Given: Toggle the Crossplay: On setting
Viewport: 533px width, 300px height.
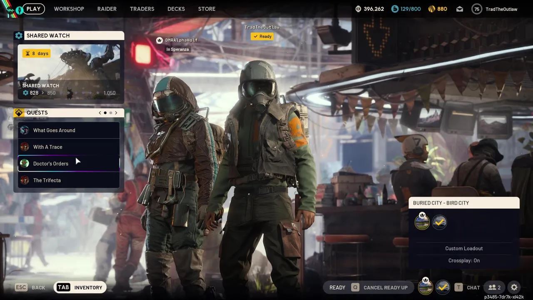Looking at the screenshot, I should [464, 260].
